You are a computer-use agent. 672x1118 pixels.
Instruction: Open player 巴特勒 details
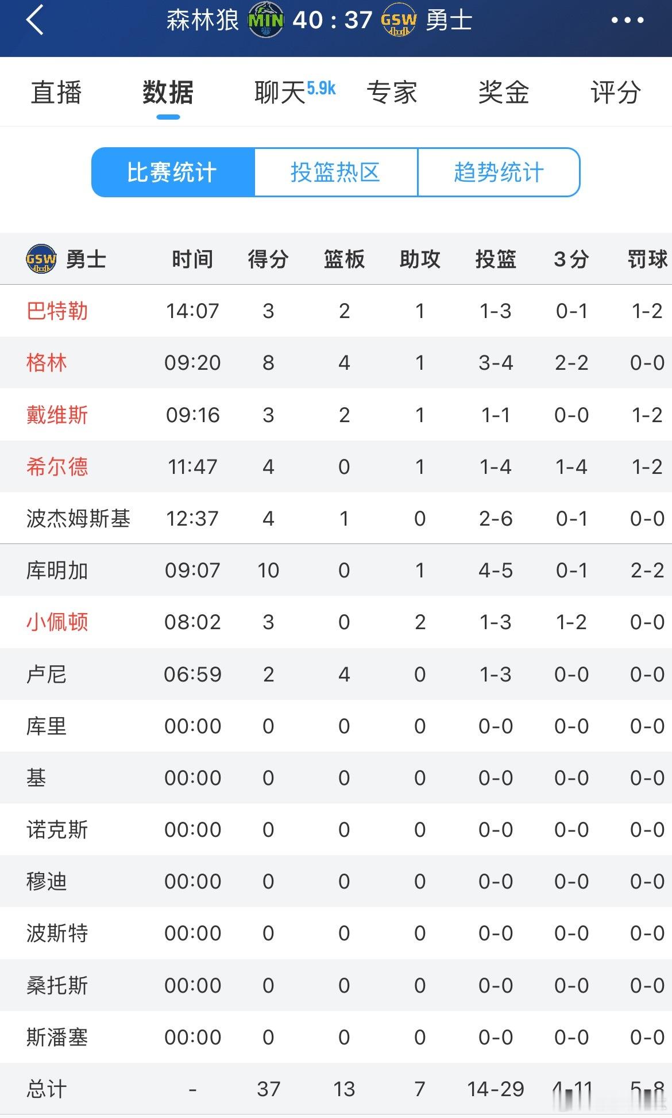pyautogui.click(x=57, y=311)
